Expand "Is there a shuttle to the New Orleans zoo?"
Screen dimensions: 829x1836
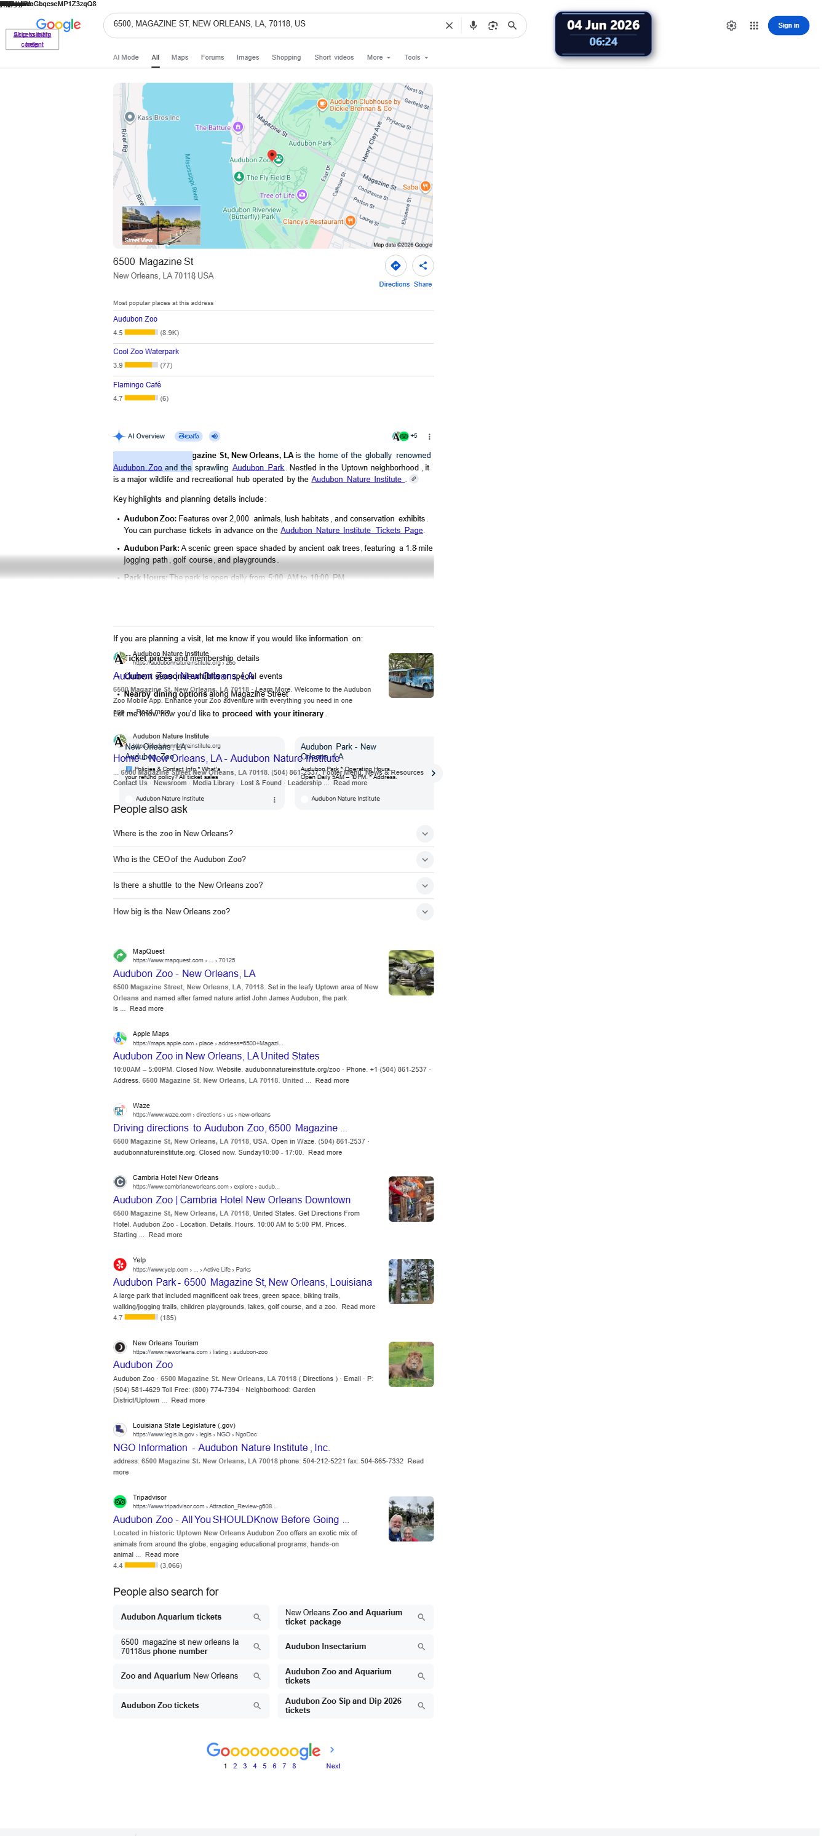coord(430,896)
